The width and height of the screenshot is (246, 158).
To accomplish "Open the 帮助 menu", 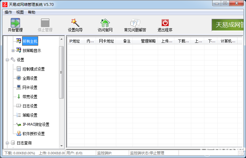I will tap(32, 12).
